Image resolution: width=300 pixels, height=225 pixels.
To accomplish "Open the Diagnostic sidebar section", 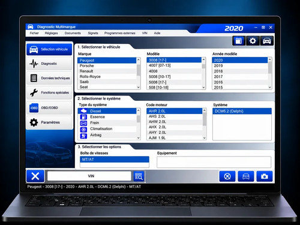I will [x=49, y=64].
